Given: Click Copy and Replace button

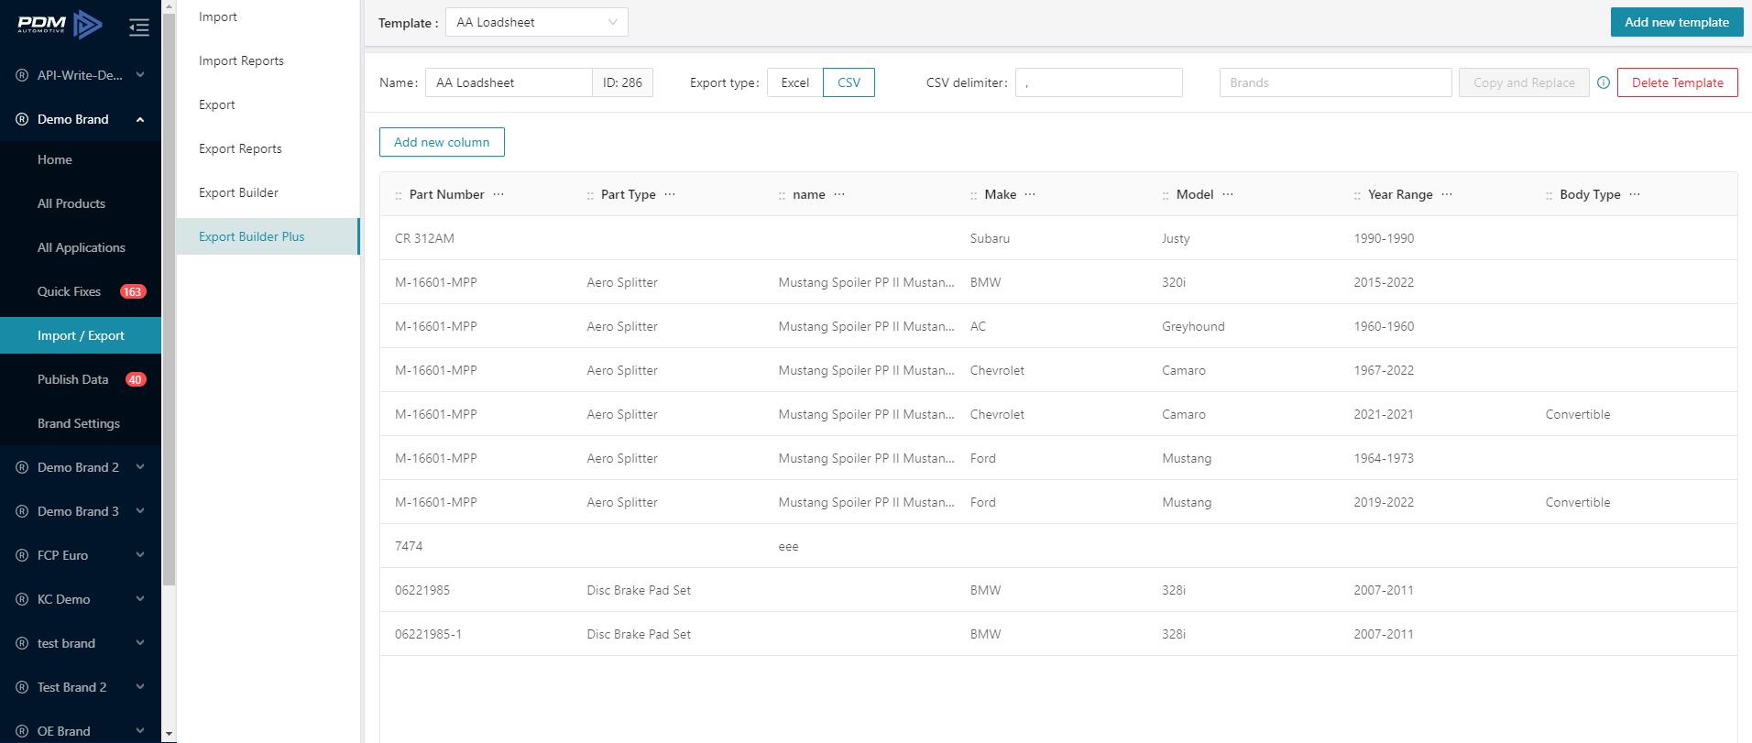Looking at the screenshot, I should click(x=1524, y=82).
